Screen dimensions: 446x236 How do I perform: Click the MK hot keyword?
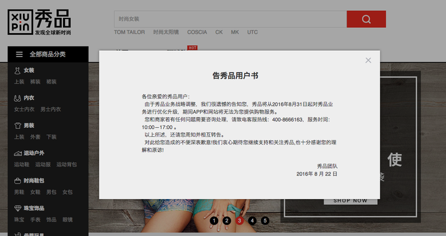point(234,32)
